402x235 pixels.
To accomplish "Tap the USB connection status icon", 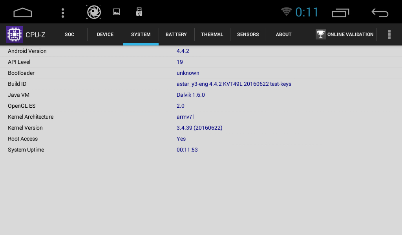I will [x=139, y=12].
